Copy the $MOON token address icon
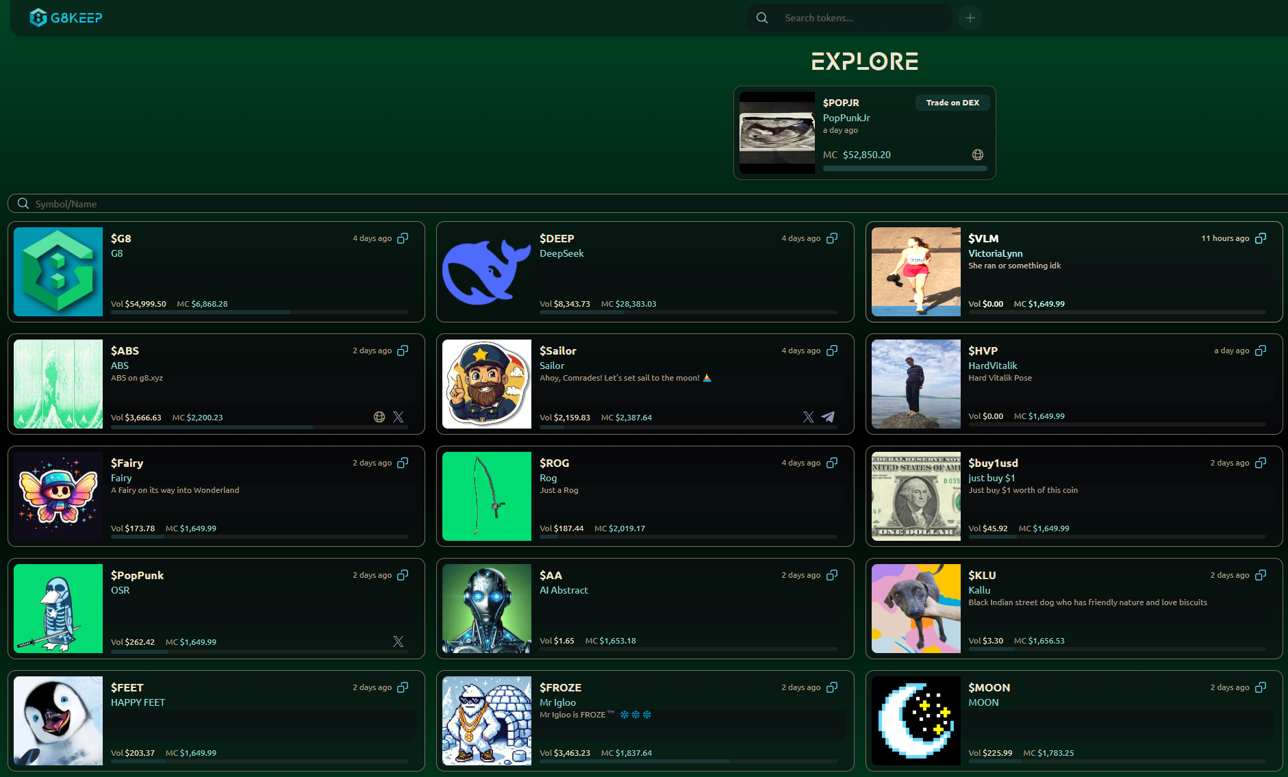 coord(1261,687)
